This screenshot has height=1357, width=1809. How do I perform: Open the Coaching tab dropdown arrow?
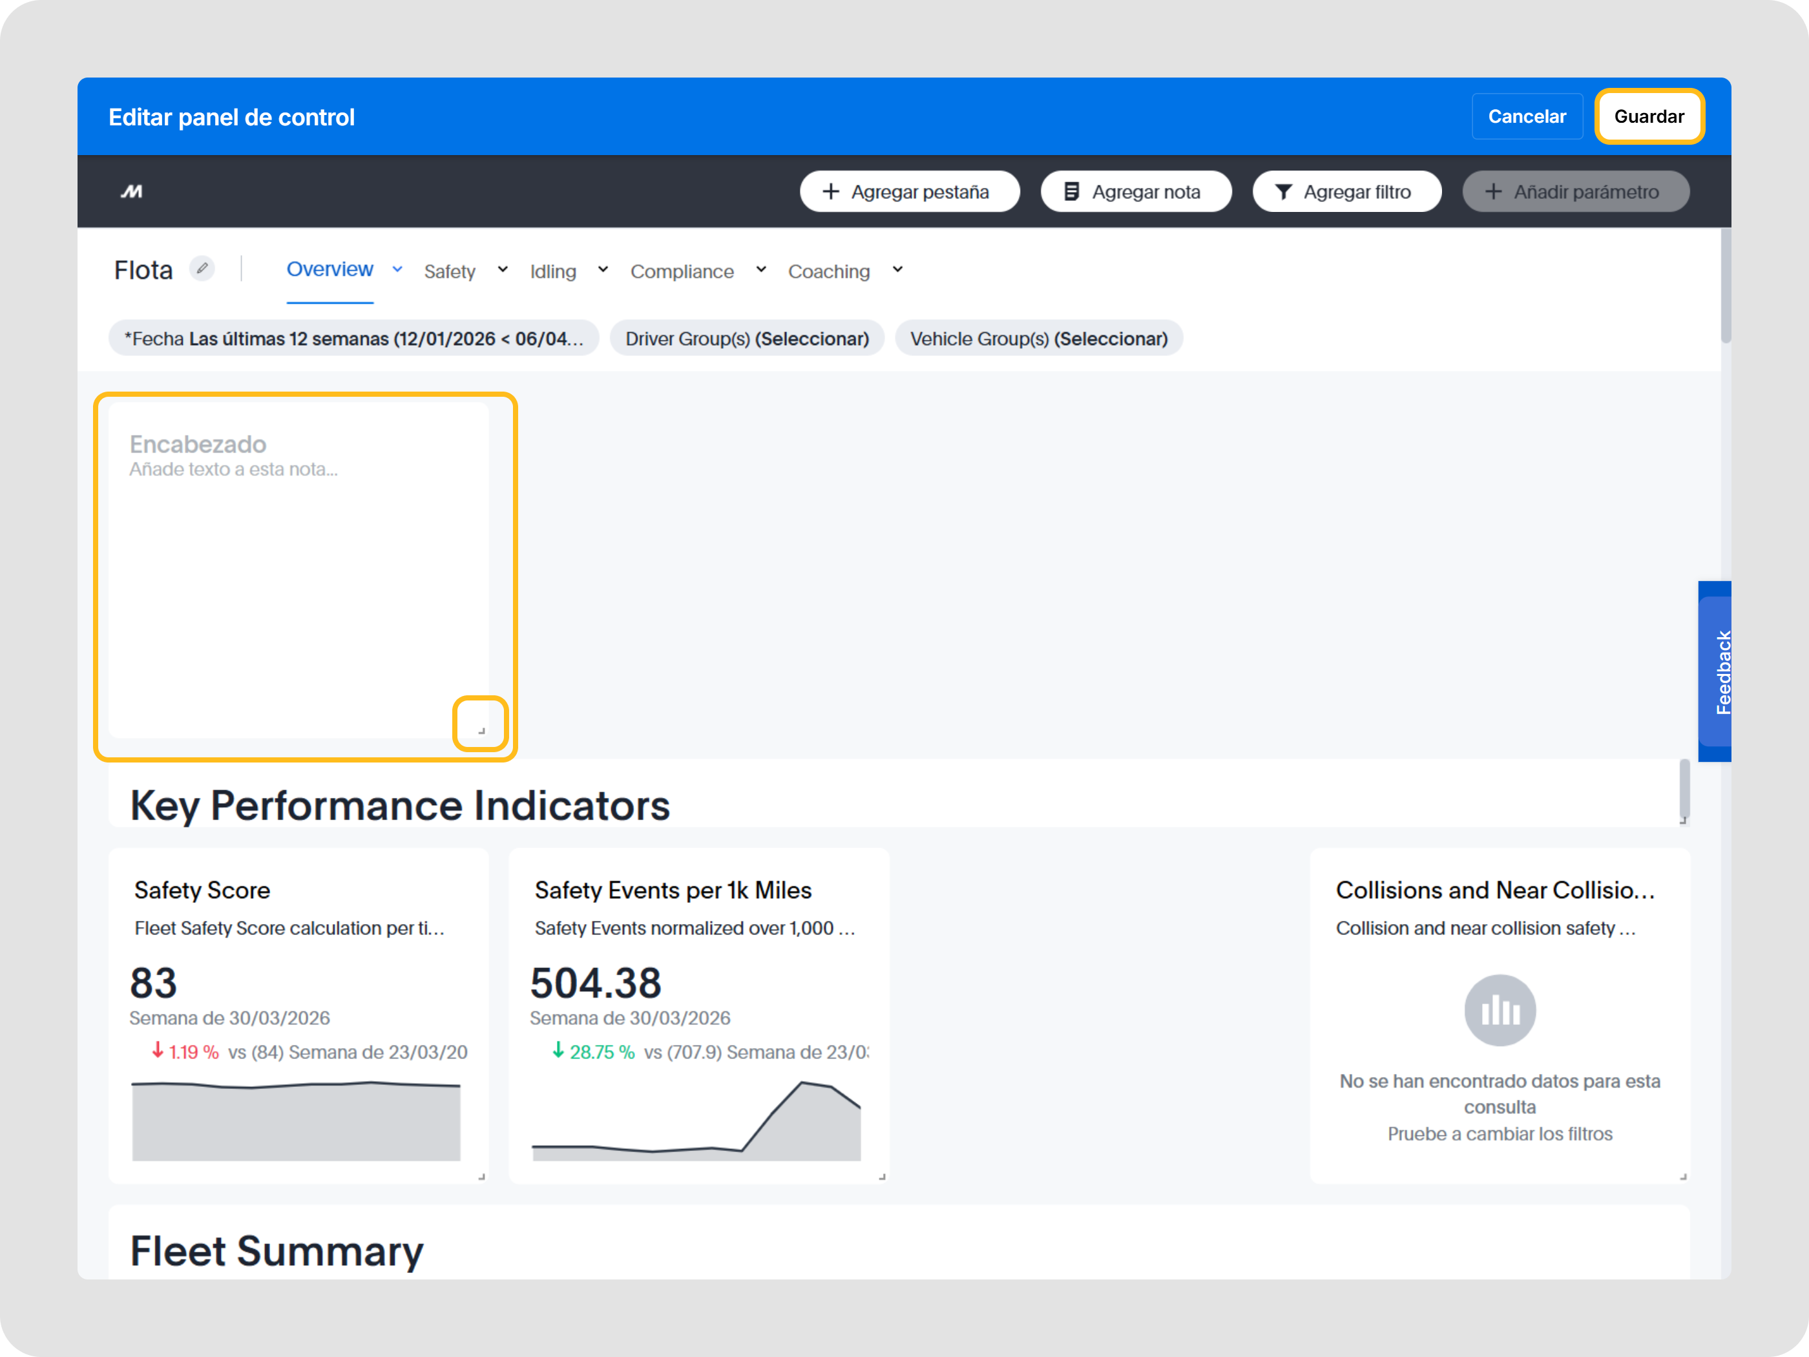click(897, 269)
